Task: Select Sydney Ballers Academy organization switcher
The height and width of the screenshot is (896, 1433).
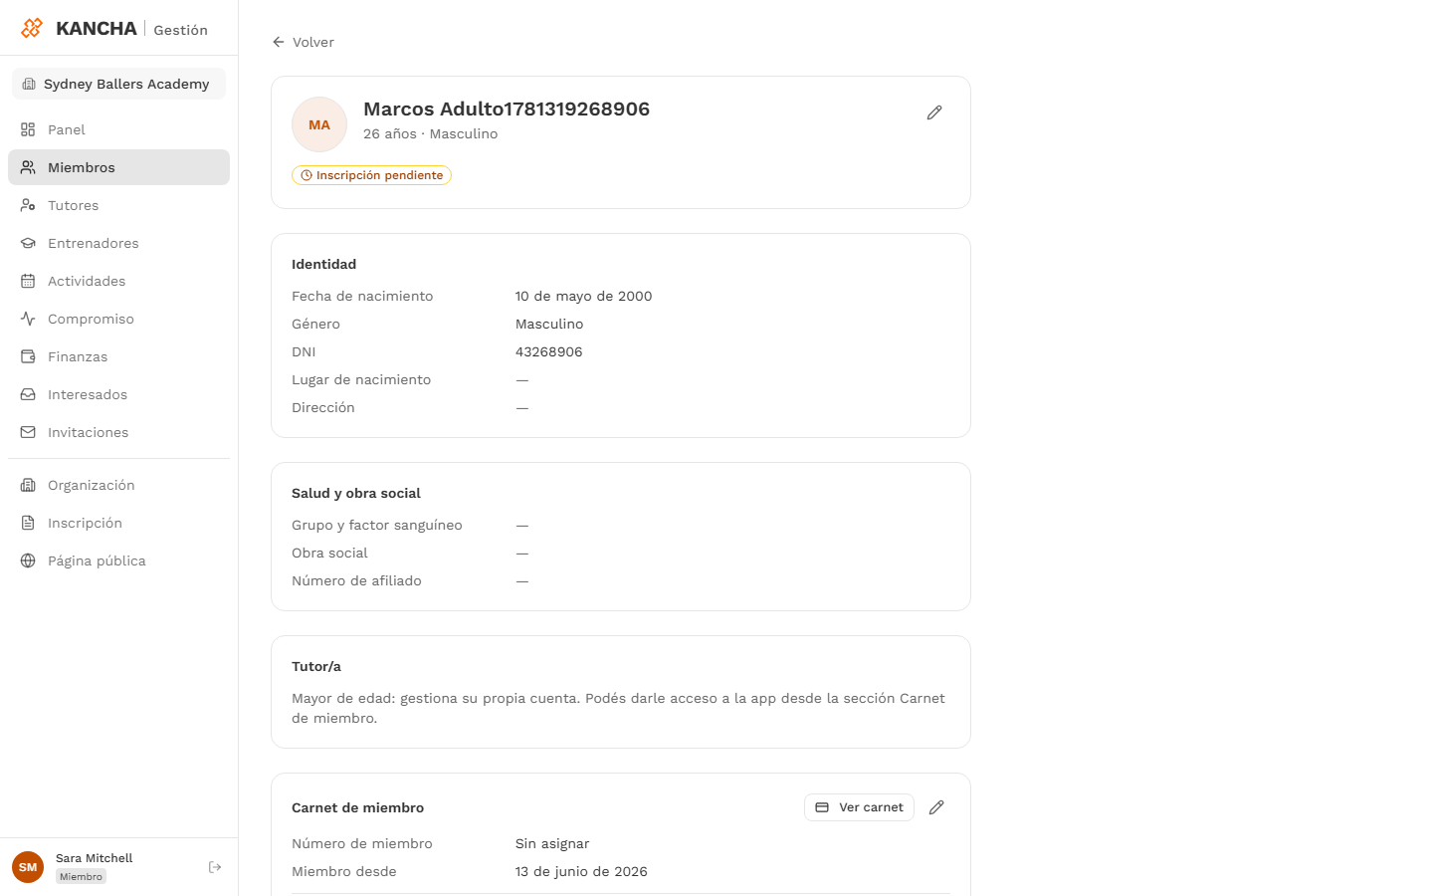Action: click(x=118, y=84)
